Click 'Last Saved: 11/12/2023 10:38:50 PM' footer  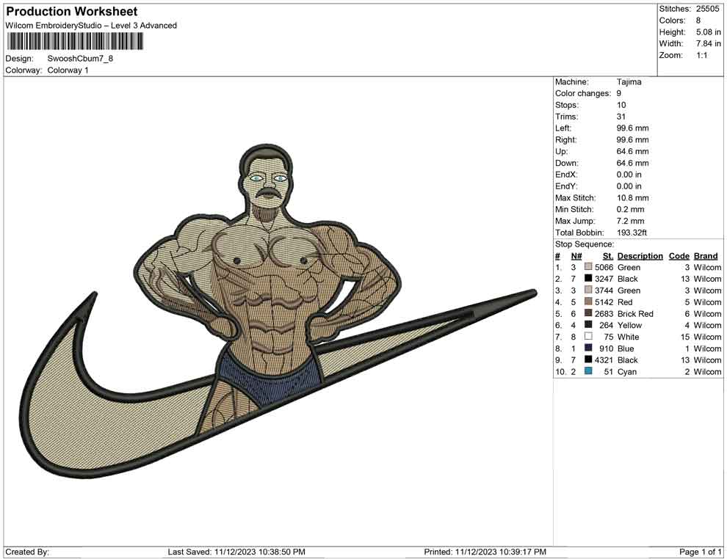click(236, 552)
